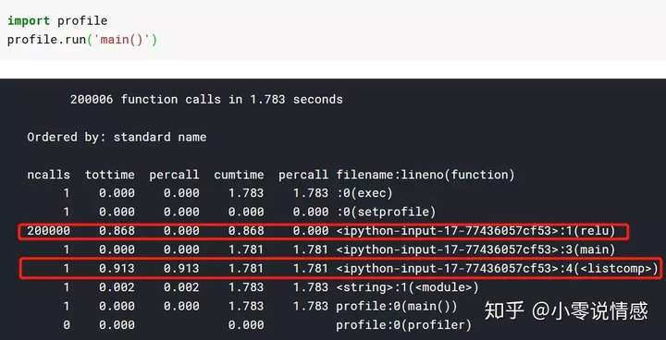Screen dimensions: 666x340
Task: Click the :0(setprofile) row entry
Action: [386, 212]
